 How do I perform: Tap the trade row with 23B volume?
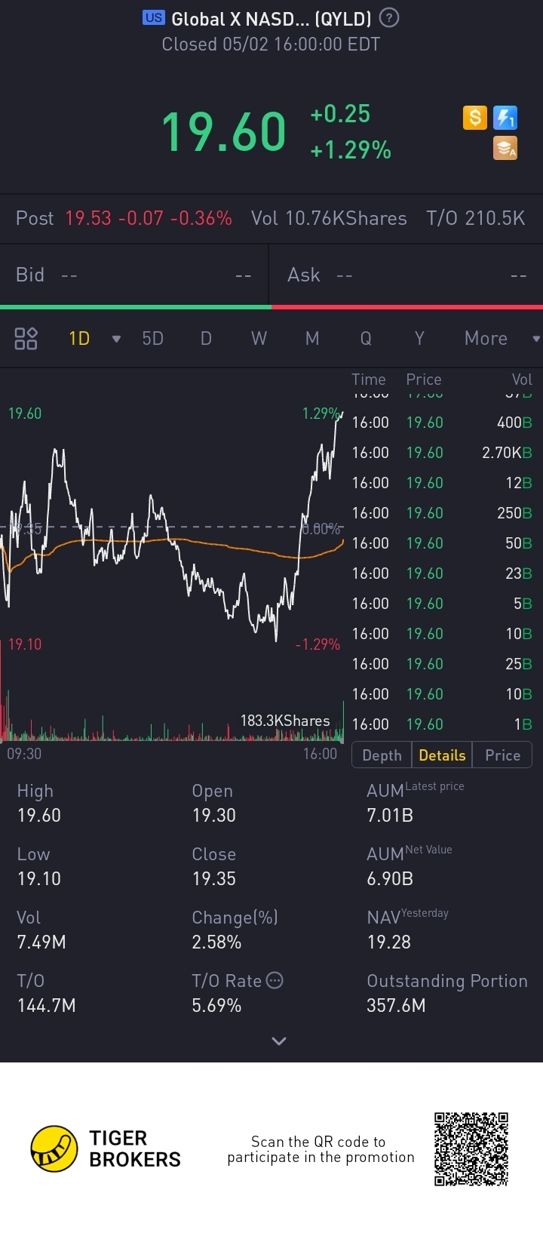[x=442, y=573]
